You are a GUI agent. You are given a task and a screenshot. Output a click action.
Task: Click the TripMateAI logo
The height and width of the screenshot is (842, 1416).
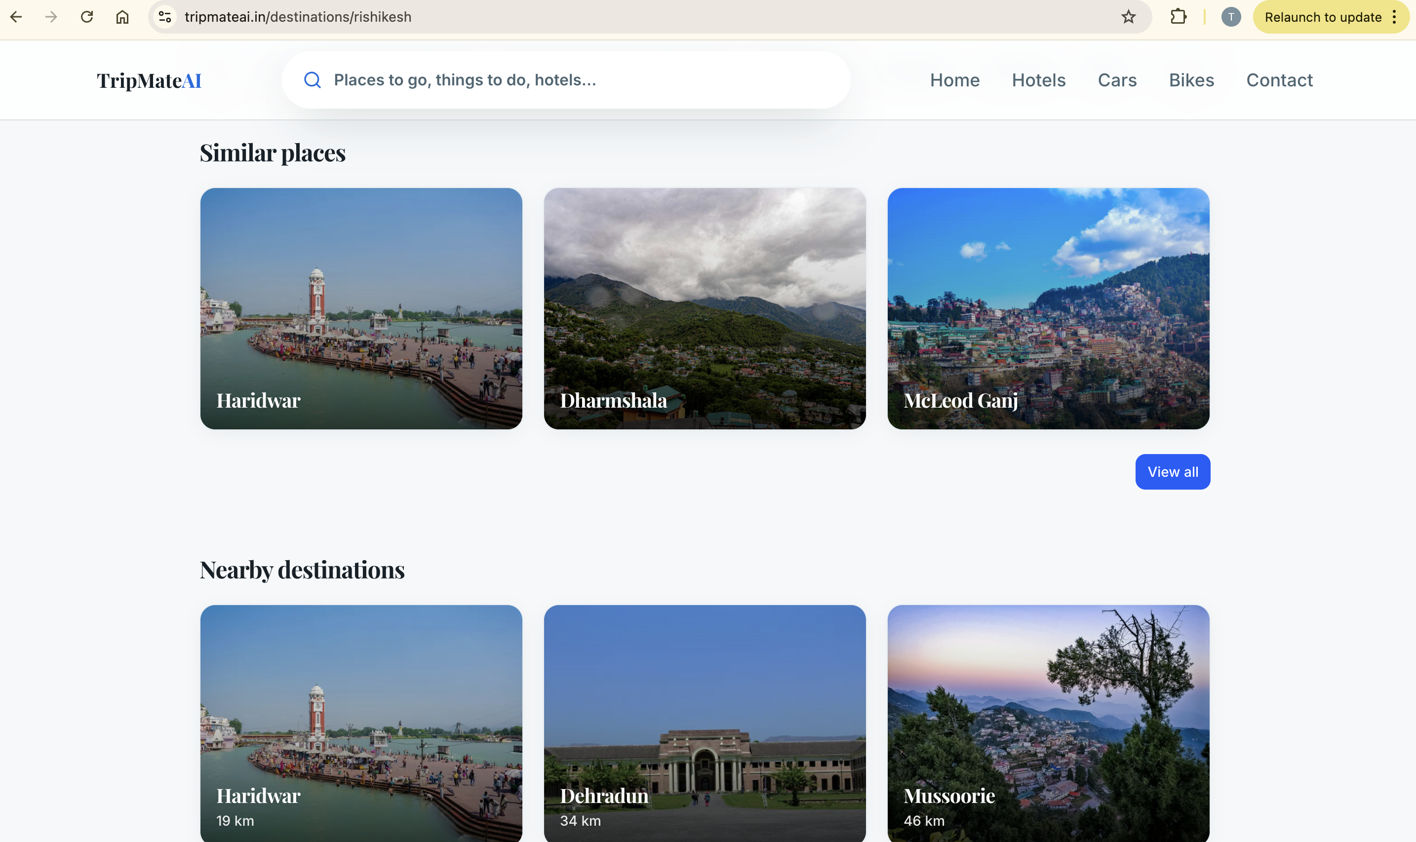pyautogui.click(x=149, y=79)
